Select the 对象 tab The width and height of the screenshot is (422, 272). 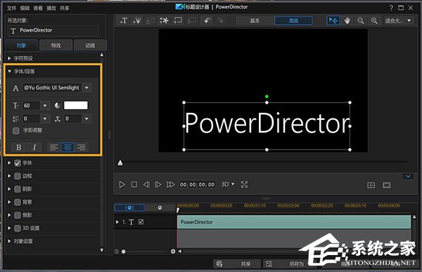tap(22, 45)
